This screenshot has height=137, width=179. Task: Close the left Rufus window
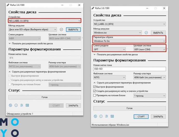[x=79, y=5]
